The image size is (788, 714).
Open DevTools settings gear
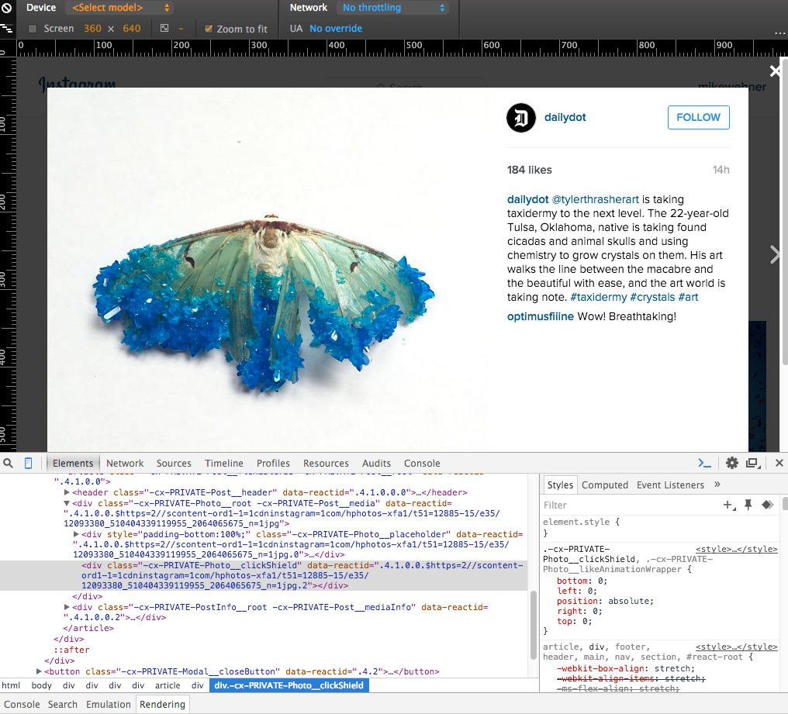[731, 463]
